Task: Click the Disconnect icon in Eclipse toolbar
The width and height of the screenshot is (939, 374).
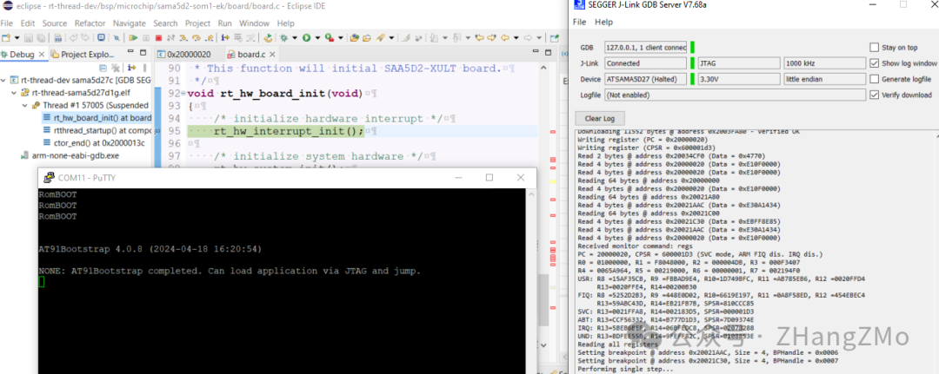Action: click(x=170, y=37)
